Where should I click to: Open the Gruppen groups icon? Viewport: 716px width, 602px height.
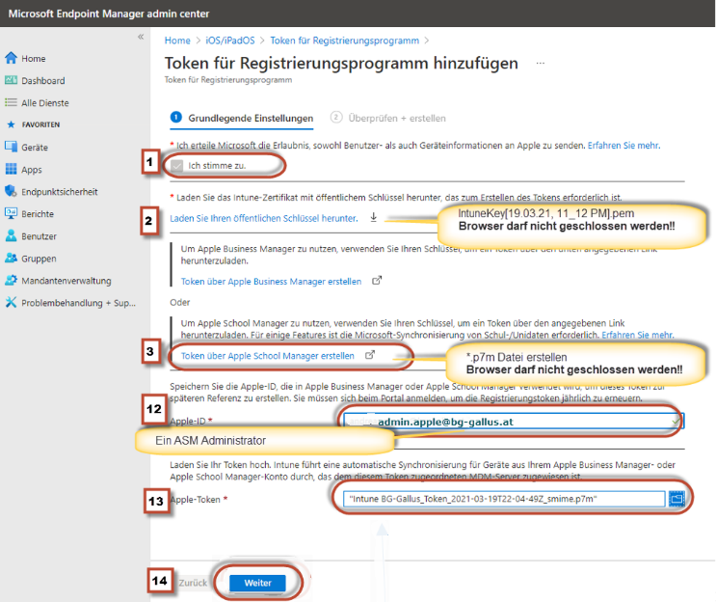coord(12,259)
